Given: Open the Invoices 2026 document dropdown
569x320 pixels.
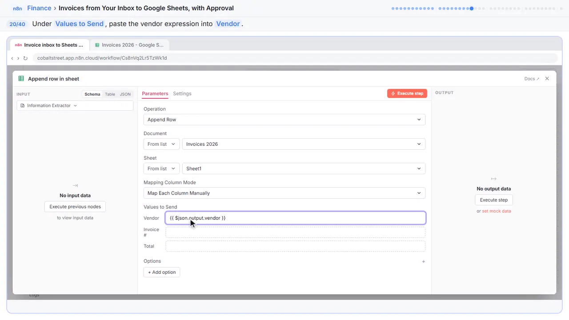Looking at the screenshot, I should click(304, 144).
